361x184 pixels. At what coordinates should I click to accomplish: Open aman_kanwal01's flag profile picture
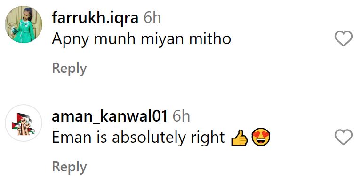(24, 123)
